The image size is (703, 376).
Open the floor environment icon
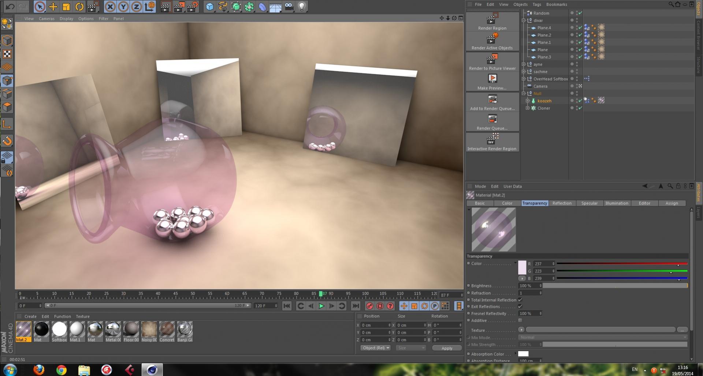point(275,7)
